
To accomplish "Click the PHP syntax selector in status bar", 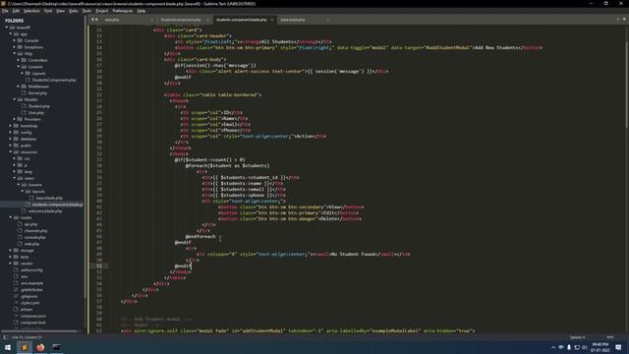I will point(610,337).
